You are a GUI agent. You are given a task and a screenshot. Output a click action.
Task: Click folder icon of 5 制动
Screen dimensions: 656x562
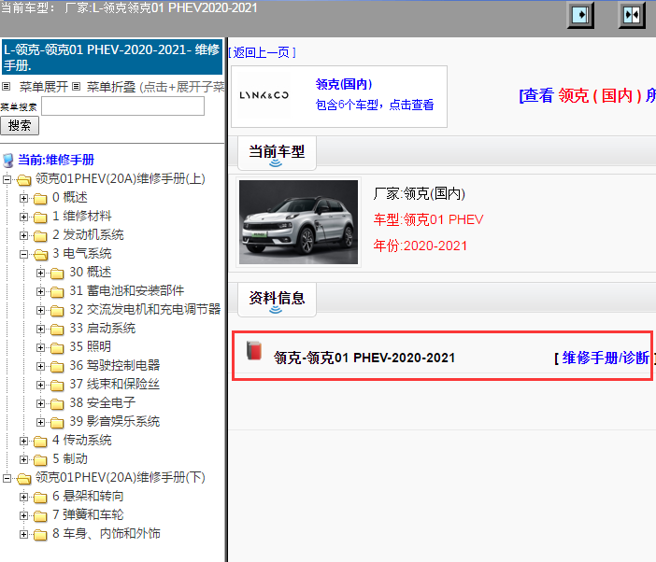click(x=40, y=460)
